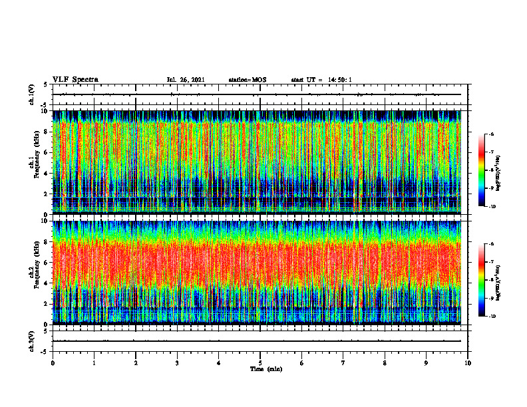
Task: Click time axis tick label "4"
Action: pos(219,363)
